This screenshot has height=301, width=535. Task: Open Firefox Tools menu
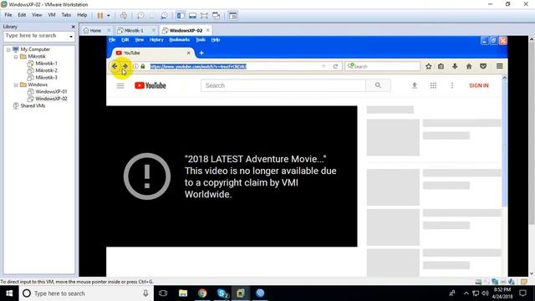(x=201, y=39)
